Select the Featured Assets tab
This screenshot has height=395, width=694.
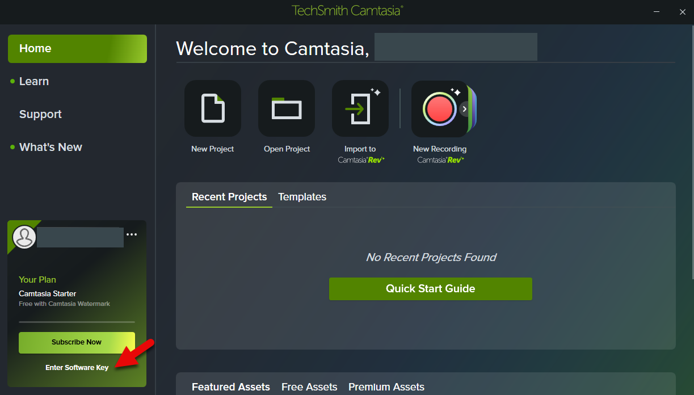230,387
